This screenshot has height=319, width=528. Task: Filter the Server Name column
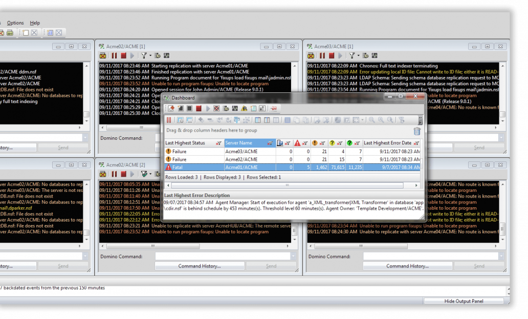coord(270,143)
